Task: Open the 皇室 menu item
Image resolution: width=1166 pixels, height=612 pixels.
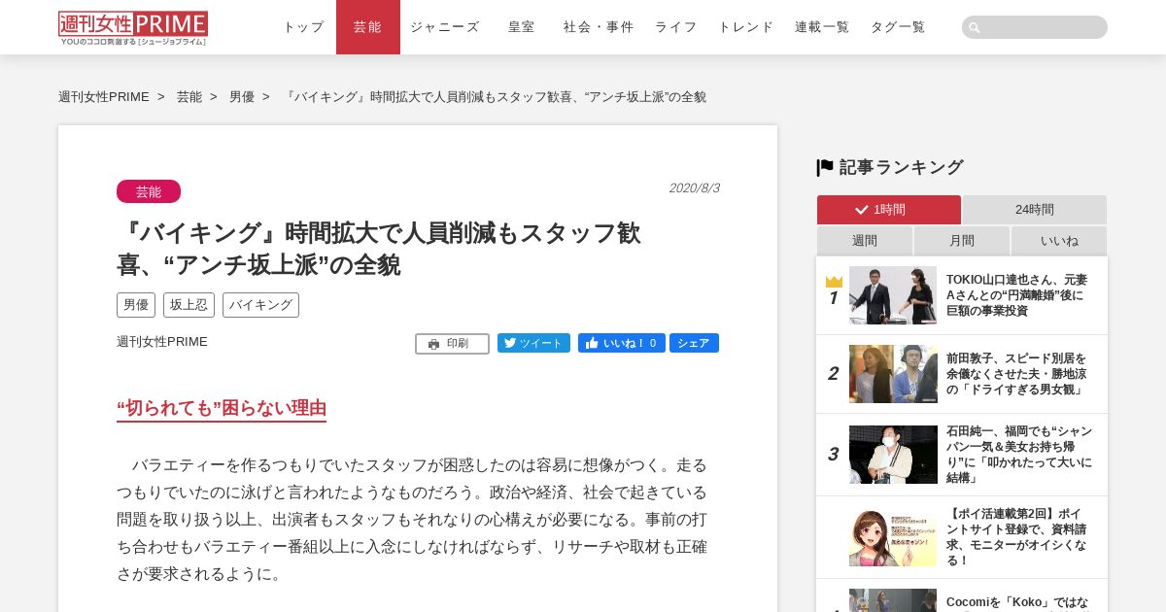Action: click(522, 27)
